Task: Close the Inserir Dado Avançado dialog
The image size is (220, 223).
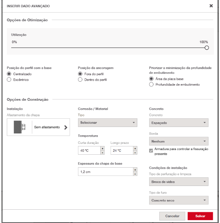Action: pos(211,6)
